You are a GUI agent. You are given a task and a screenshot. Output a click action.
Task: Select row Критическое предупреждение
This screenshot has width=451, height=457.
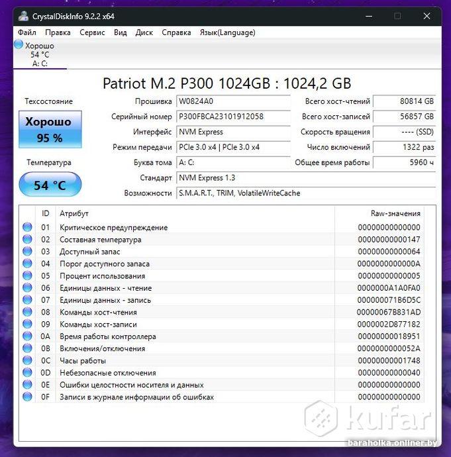click(222, 227)
